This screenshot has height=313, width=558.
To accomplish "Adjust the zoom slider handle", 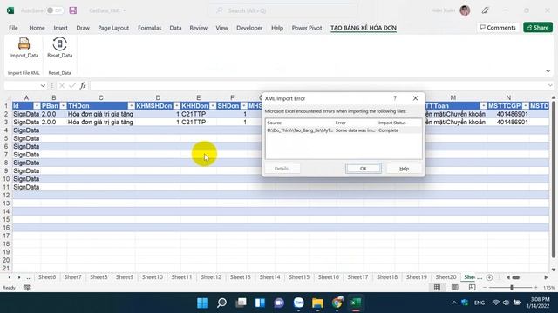I will coord(512,288).
